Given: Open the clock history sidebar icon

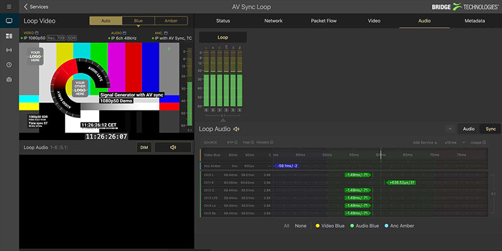Looking at the screenshot, I should tap(9, 65).
